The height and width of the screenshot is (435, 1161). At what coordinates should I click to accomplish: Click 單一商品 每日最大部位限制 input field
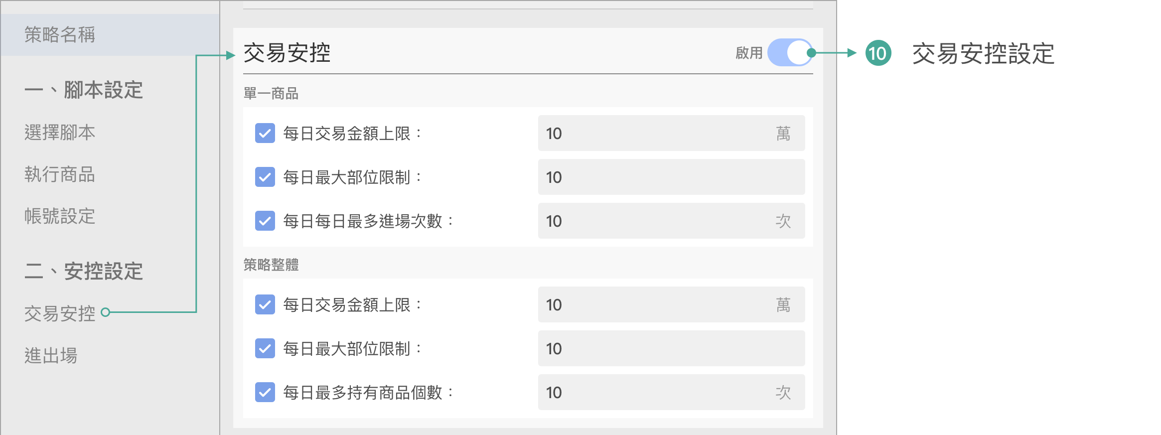tap(671, 177)
